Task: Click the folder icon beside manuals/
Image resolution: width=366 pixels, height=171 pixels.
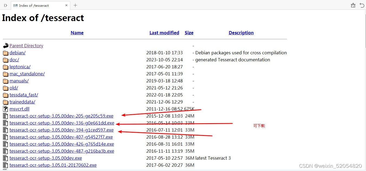Action: (x=6, y=81)
